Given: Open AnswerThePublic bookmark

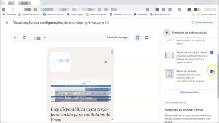Looking at the screenshot, I should (30, 14).
